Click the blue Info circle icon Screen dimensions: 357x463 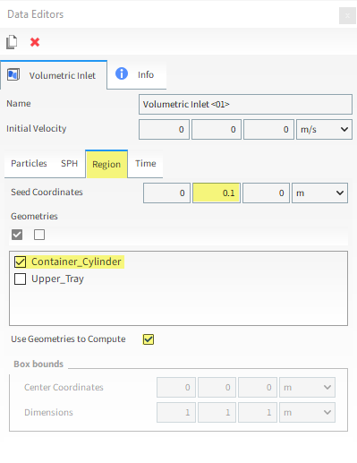pyautogui.click(x=122, y=73)
